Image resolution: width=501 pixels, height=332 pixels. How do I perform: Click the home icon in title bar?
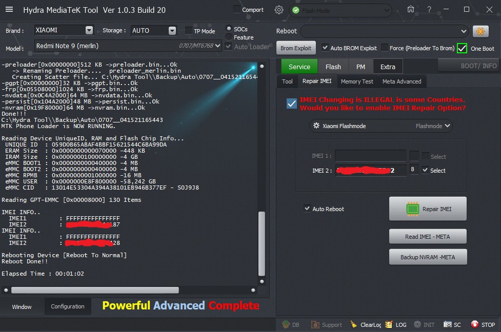[x=411, y=9]
